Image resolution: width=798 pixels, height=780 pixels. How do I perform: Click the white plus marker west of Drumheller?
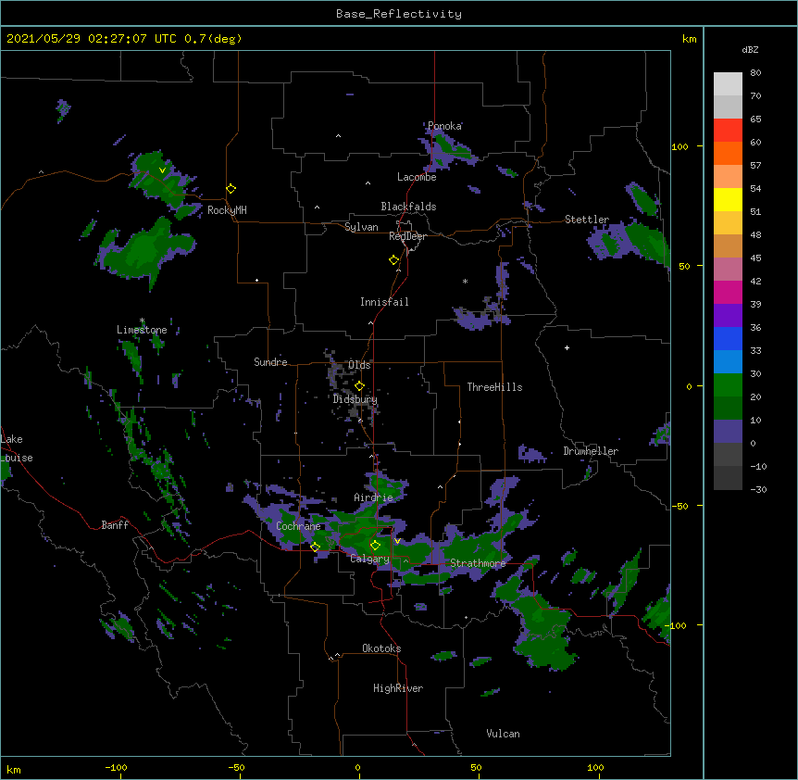pyautogui.click(x=567, y=347)
